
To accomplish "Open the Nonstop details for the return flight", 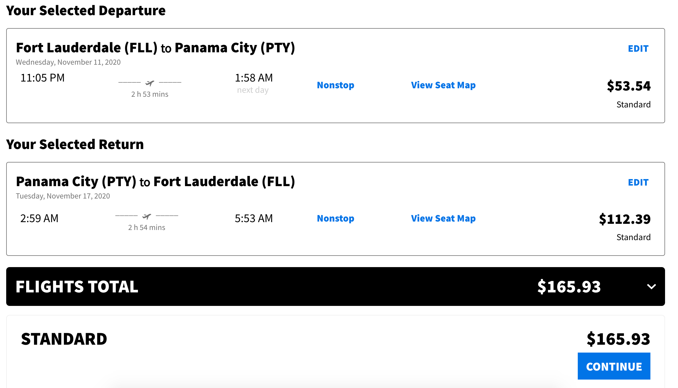I will point(335,218).
